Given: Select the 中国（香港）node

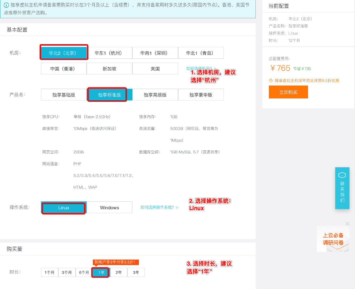Looking at the screenshot, I should tap(63, 69).
